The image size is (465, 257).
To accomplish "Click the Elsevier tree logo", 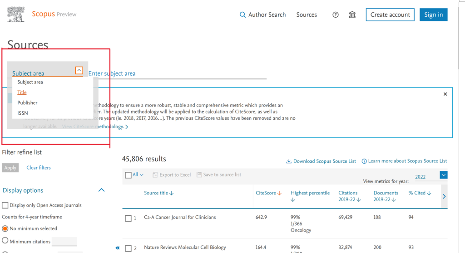I will (16, 15).
